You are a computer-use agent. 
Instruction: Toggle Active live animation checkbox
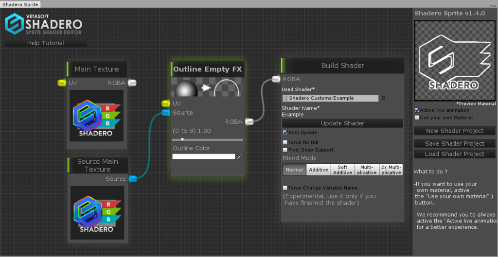[x=417, y=110]
